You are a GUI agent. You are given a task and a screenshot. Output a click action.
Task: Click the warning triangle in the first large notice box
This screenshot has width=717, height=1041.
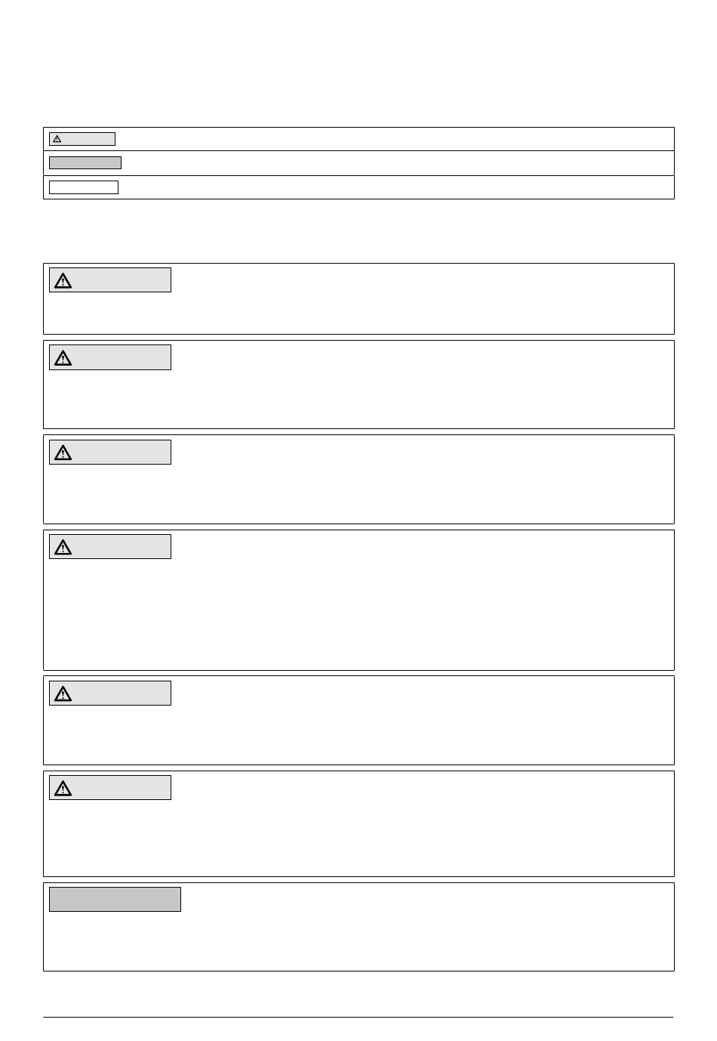[x=63, y=281]
